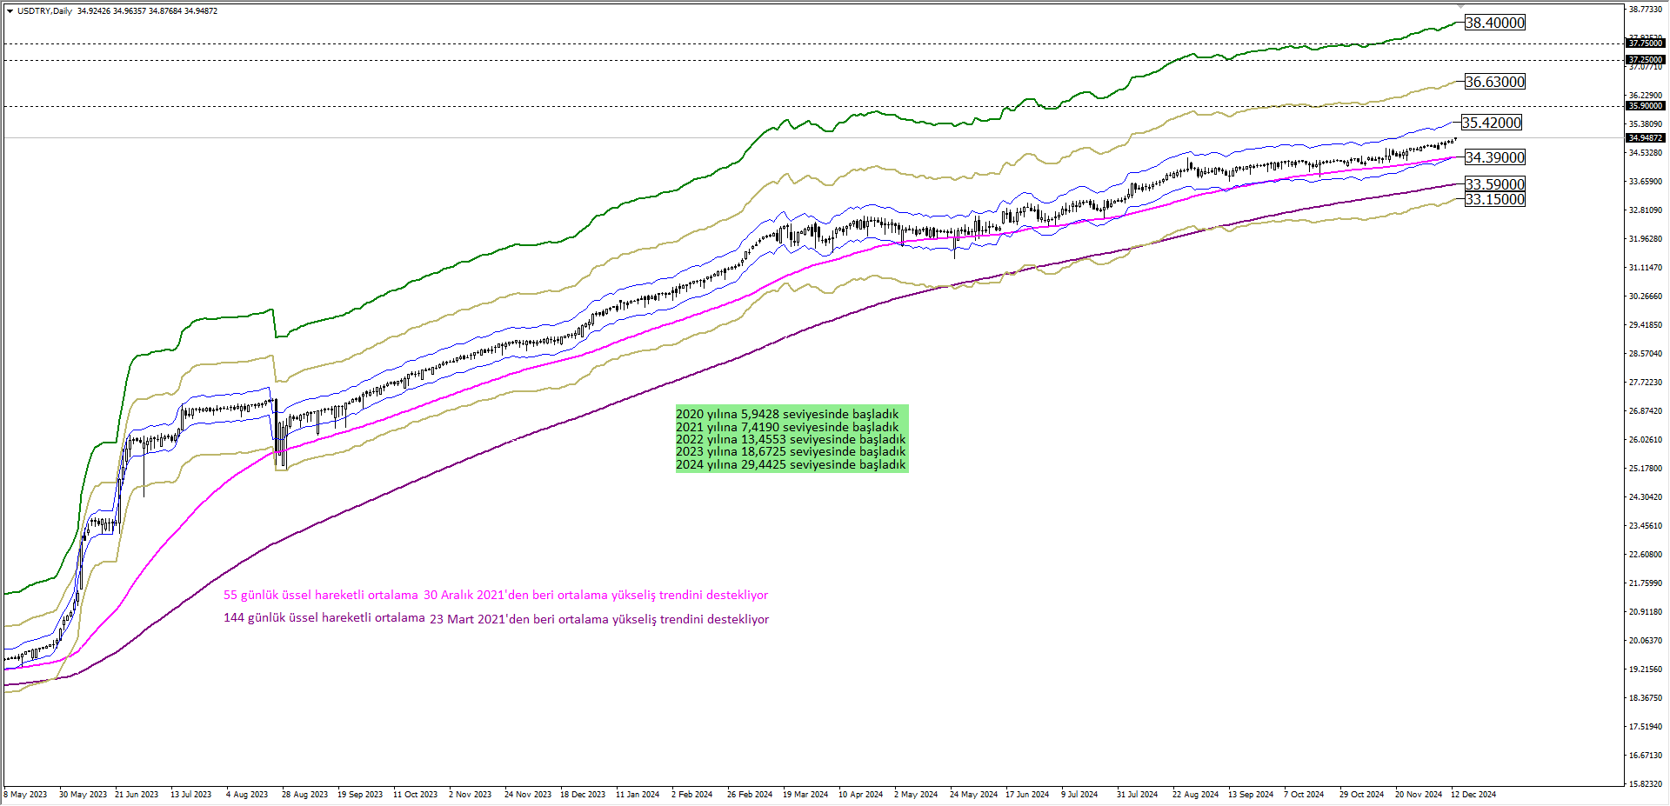Image resolution: width=1670 pixels, height=806 pixels.
Task: Click the small triangle before USDTRY,Daily
Action: pyautogui.click(x=10, y=11)
